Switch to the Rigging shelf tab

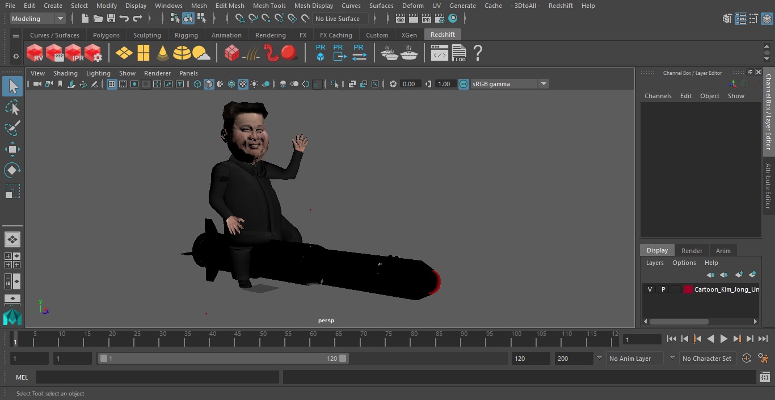pyautogui.click(x=186, y=35)
